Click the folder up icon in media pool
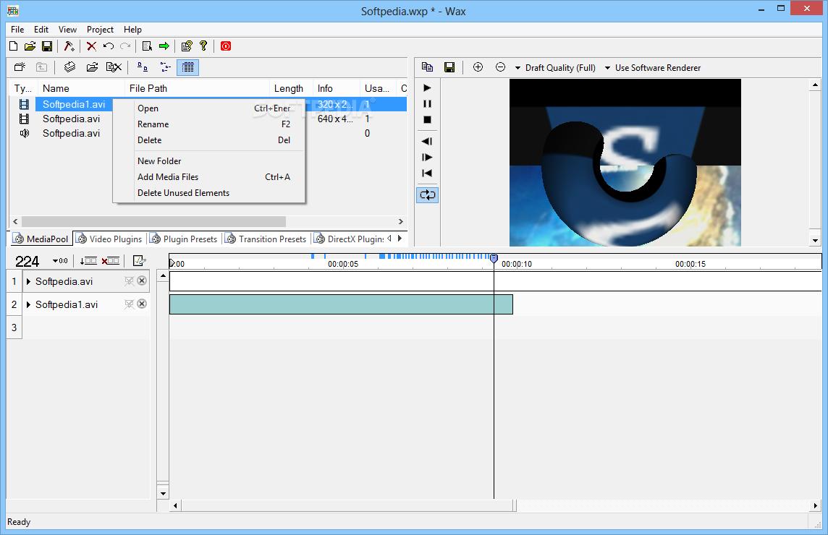The image size is (828, 535). click(41, 67)
